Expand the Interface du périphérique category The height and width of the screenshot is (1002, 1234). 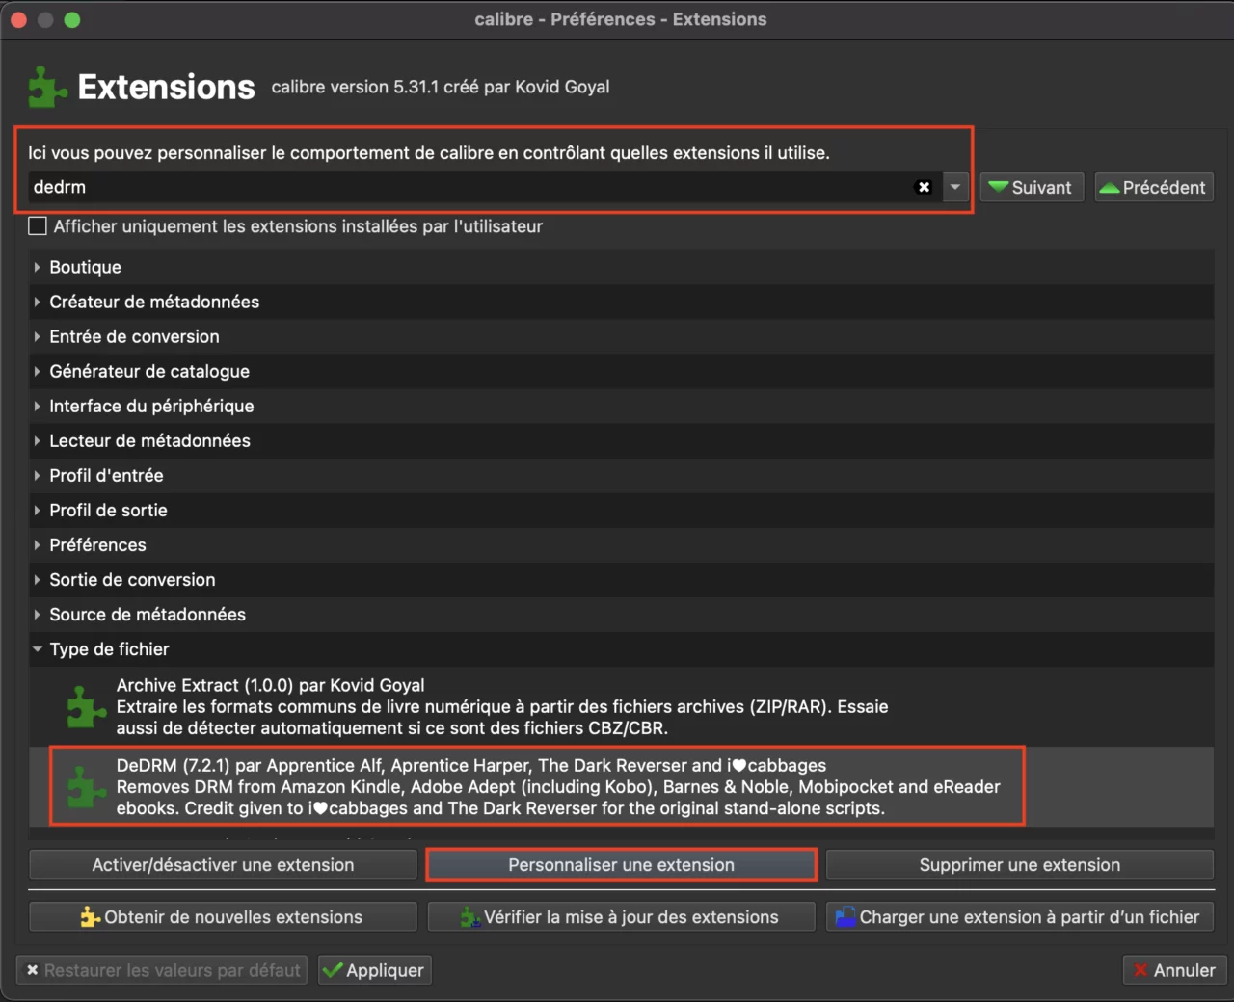(37, 406)
